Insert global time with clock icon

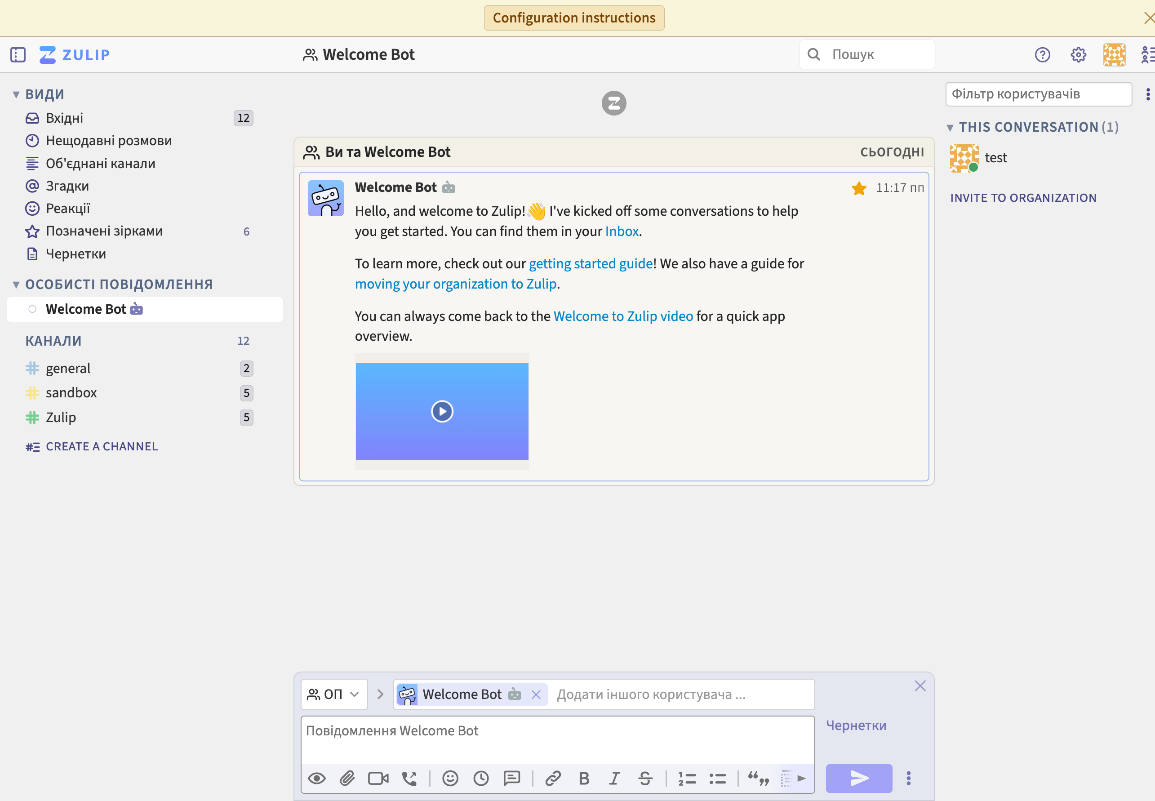(x=481, y=779)
